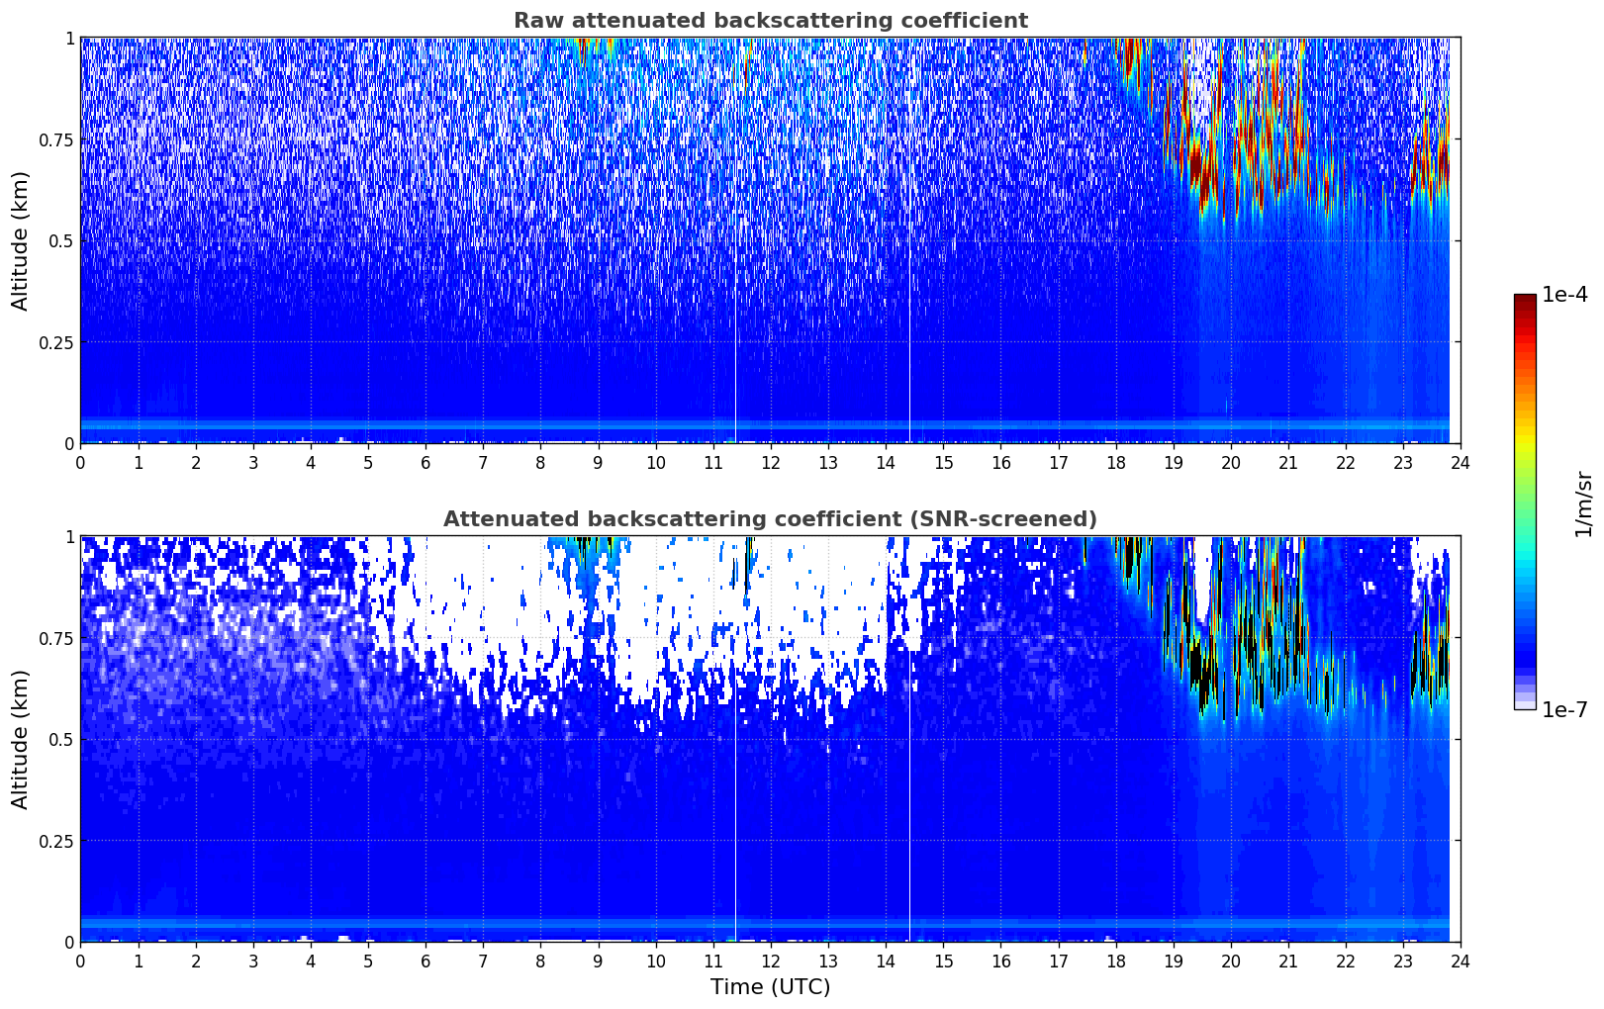
Task: Click the "Attenuated backscattering coefficient (SNR-screened)" title
Action: [x=770, y=519]
